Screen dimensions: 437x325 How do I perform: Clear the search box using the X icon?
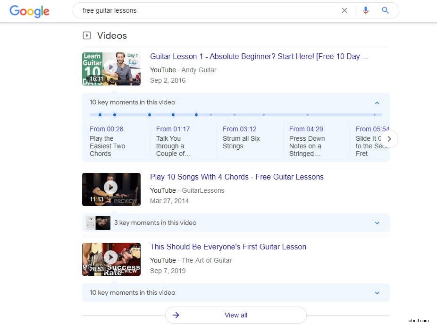point(345,10)
